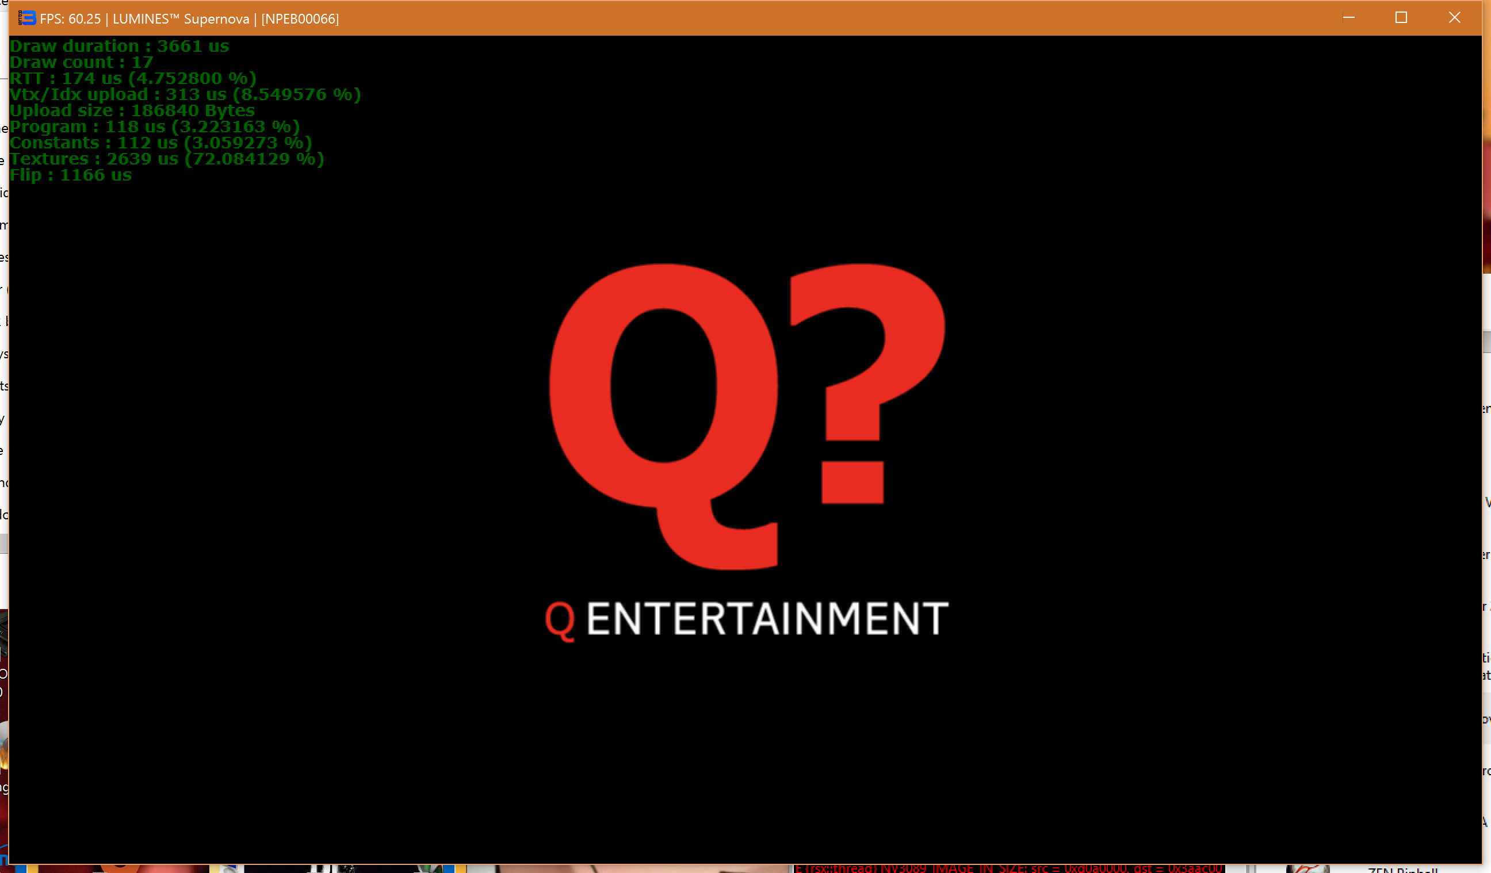Image resolution: width=1491 pixels, height=873 pixels.
Task: Click the large red Q? logo
Action: click(x=747, y=416)
